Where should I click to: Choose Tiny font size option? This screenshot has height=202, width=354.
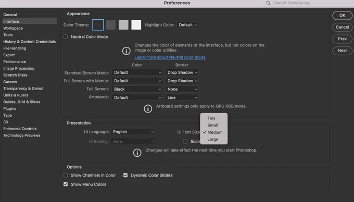click(214, 118)
